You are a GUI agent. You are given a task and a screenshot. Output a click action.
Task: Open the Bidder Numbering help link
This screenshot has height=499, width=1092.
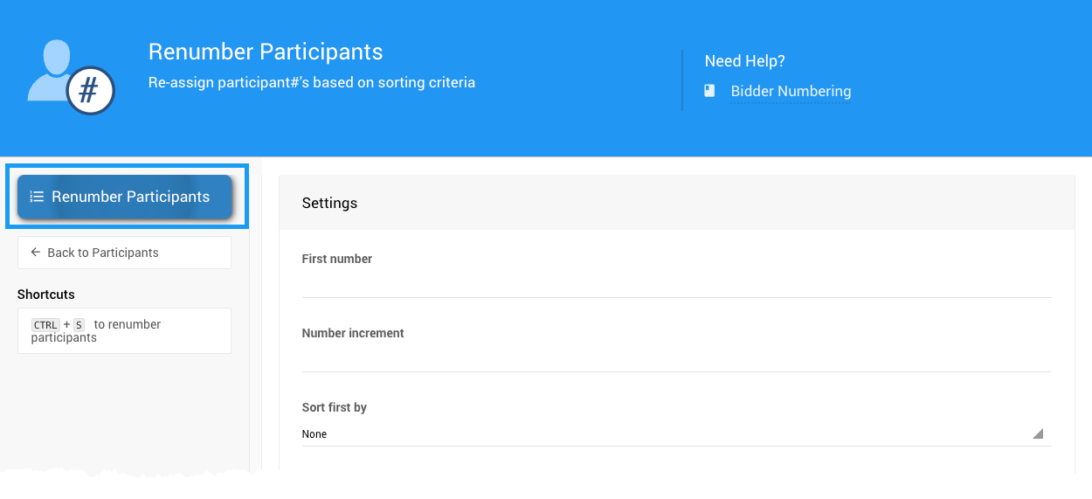(791, 91)
